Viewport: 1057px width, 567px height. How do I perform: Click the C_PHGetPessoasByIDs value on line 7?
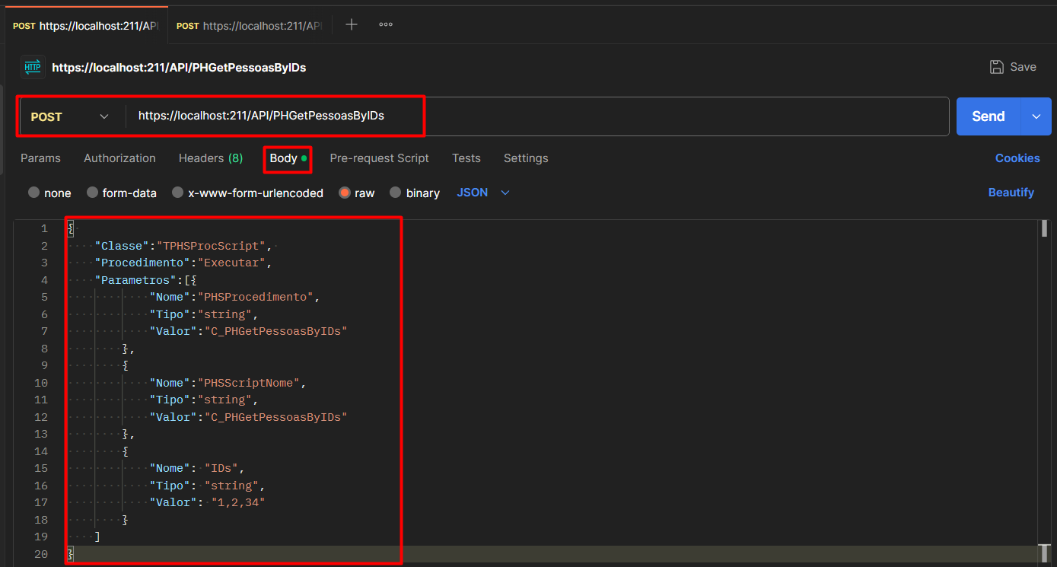tap(275, 331)
